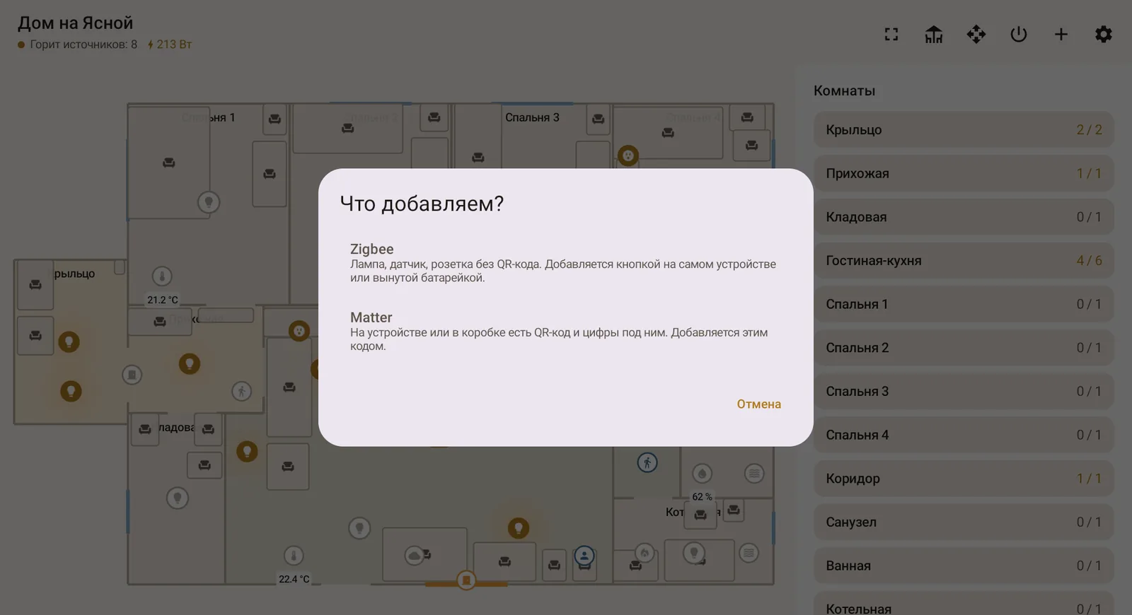Click the 213 Вт power reading
This screenshot has height=615, width=1132.
coord(170,45)
